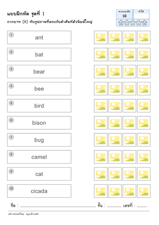The image size is (159, 225).
Task: Click the number 1 badge next to ant
Action: coord(11,35)
